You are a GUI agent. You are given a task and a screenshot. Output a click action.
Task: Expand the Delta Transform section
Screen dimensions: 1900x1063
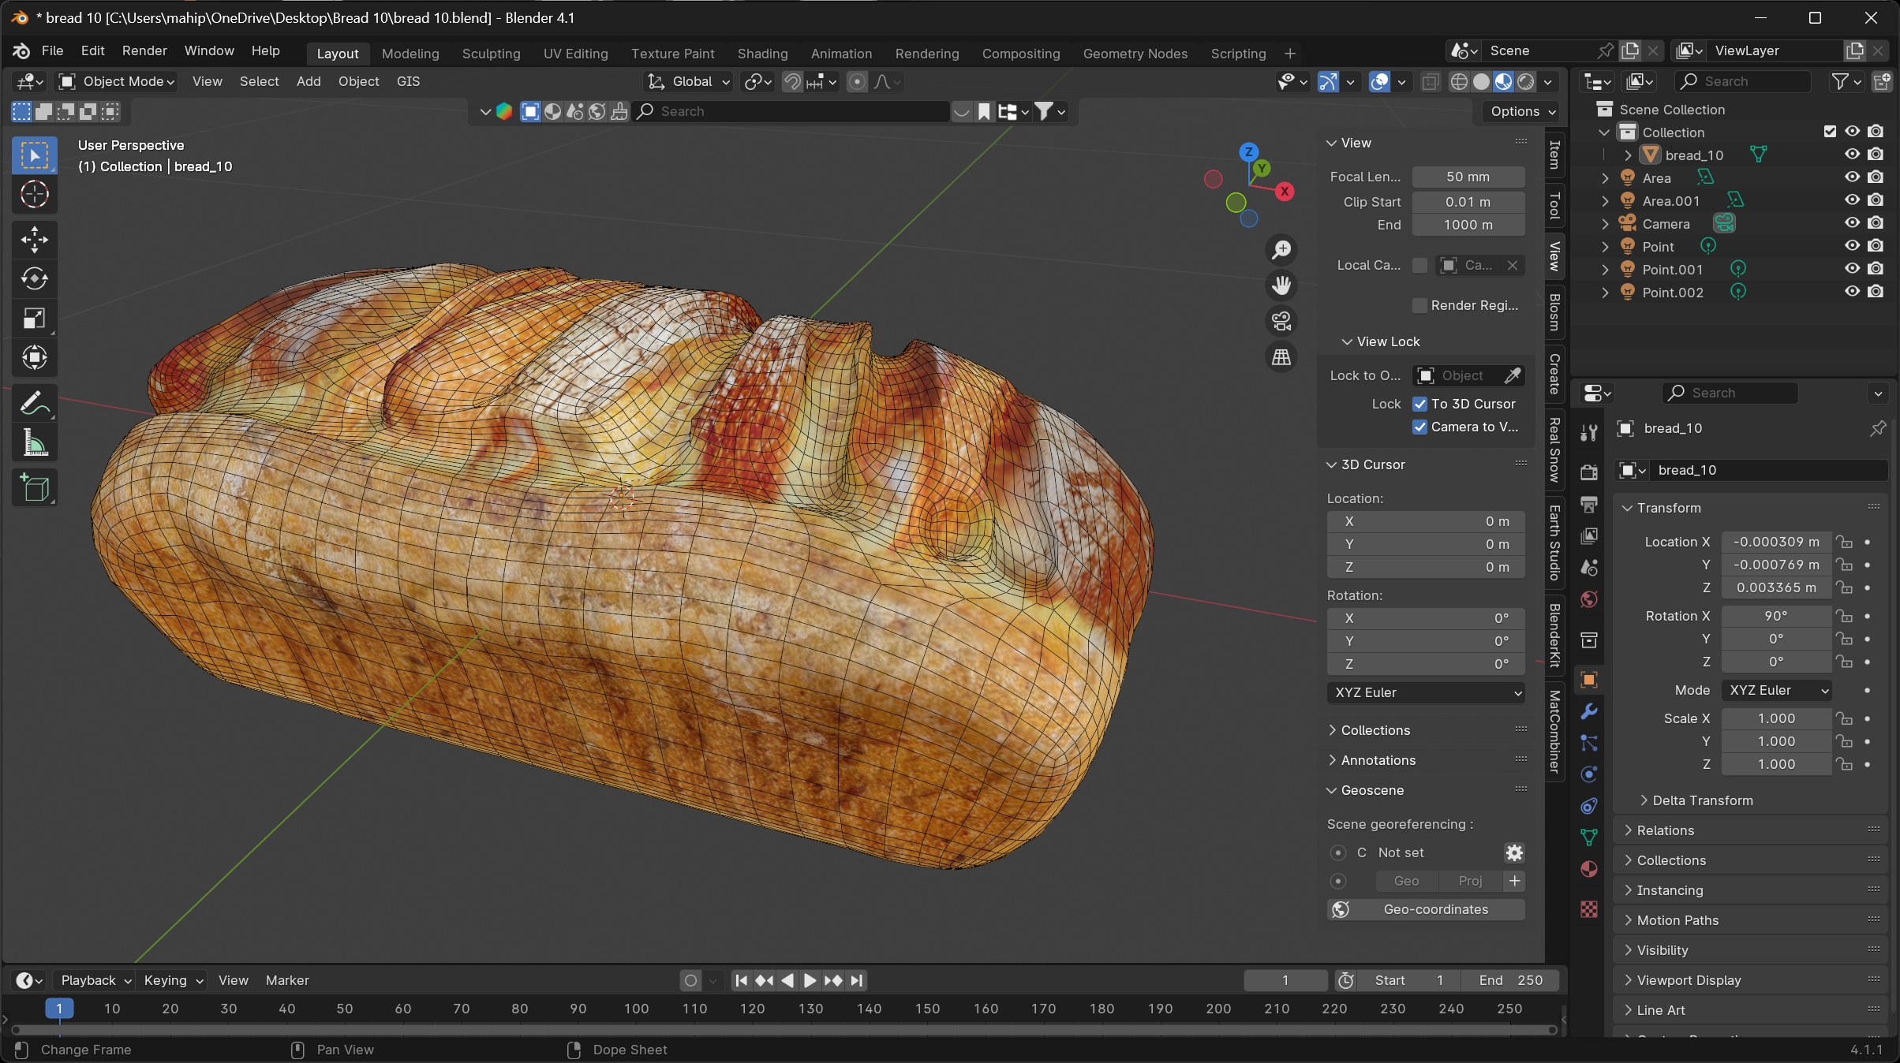(1702, 800)
